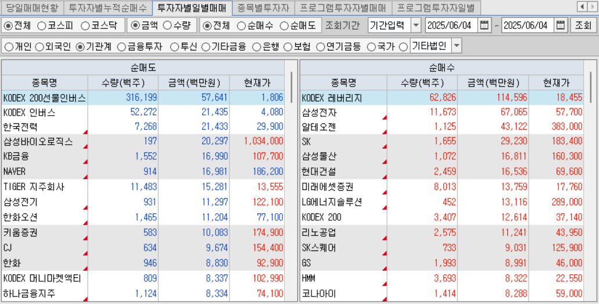Image resolution: width=599 pixels, height=304 pixels.
Task: Select the SK스퀘어 row
Action: [x=442, y=248]
